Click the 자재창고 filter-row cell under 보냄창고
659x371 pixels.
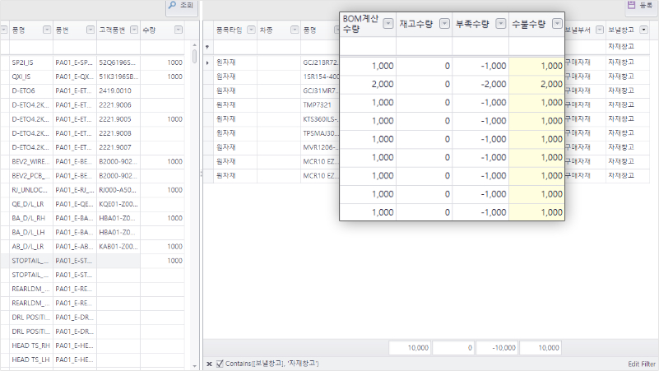click(628, 47)
